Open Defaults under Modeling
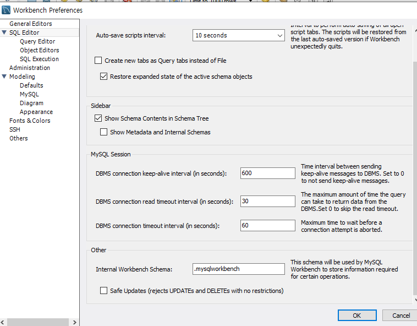This screenshot has height=326, width=417. pyautogui.click(x=31, y=85)
